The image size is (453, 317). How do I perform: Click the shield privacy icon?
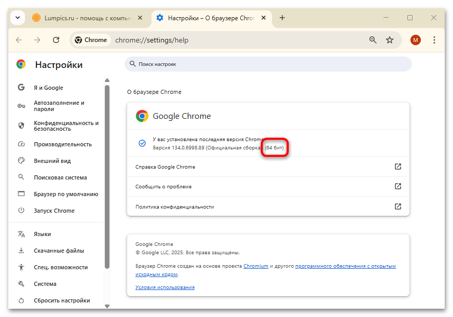(21, 126)
